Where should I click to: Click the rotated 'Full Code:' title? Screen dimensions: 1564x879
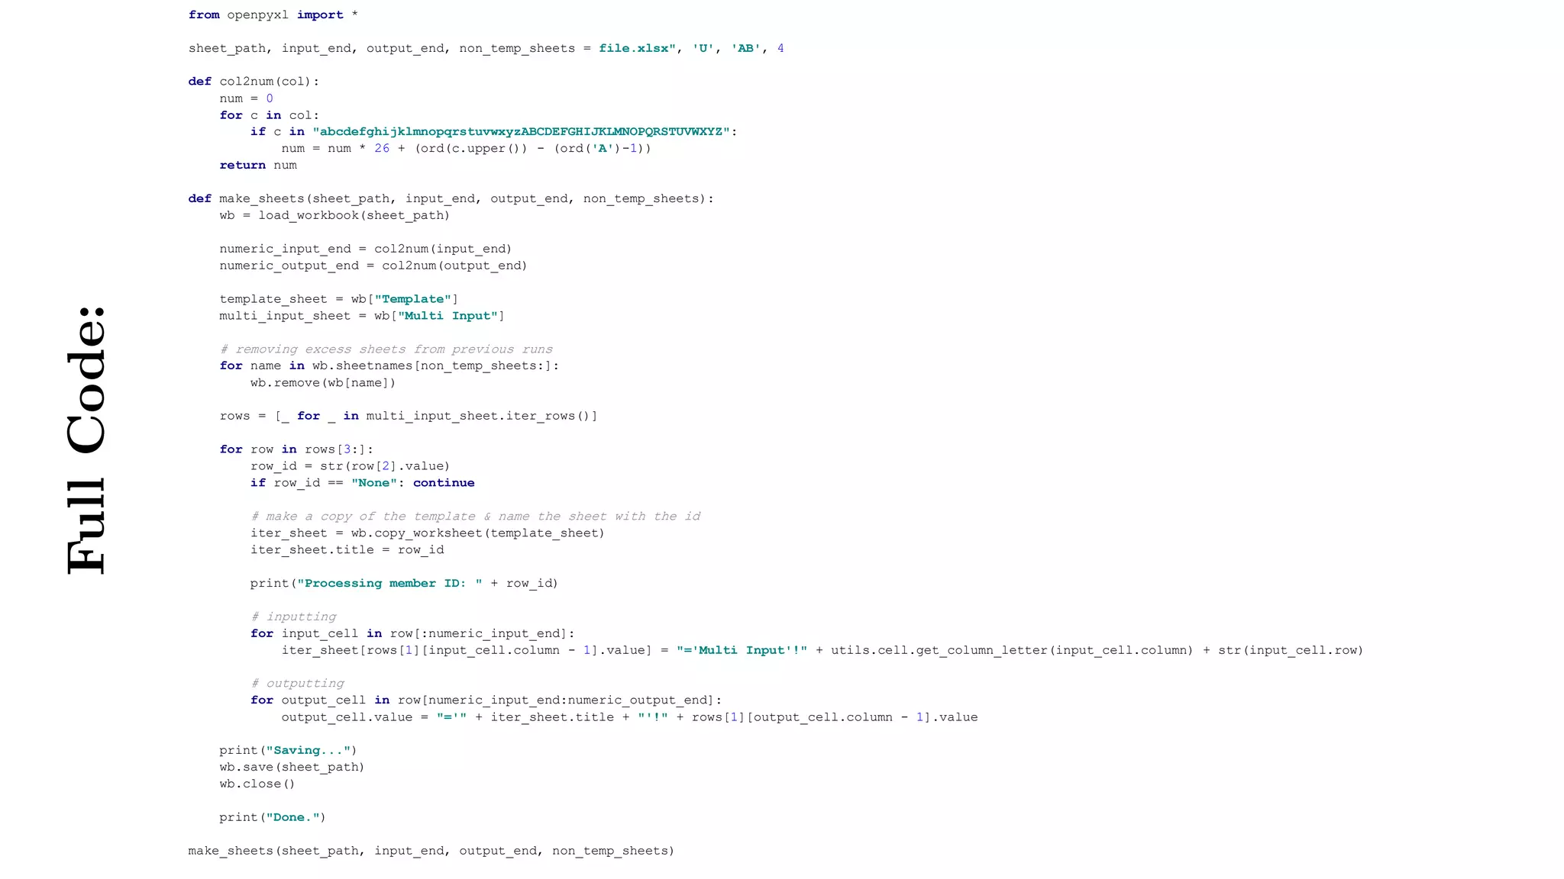coord(86,440)
